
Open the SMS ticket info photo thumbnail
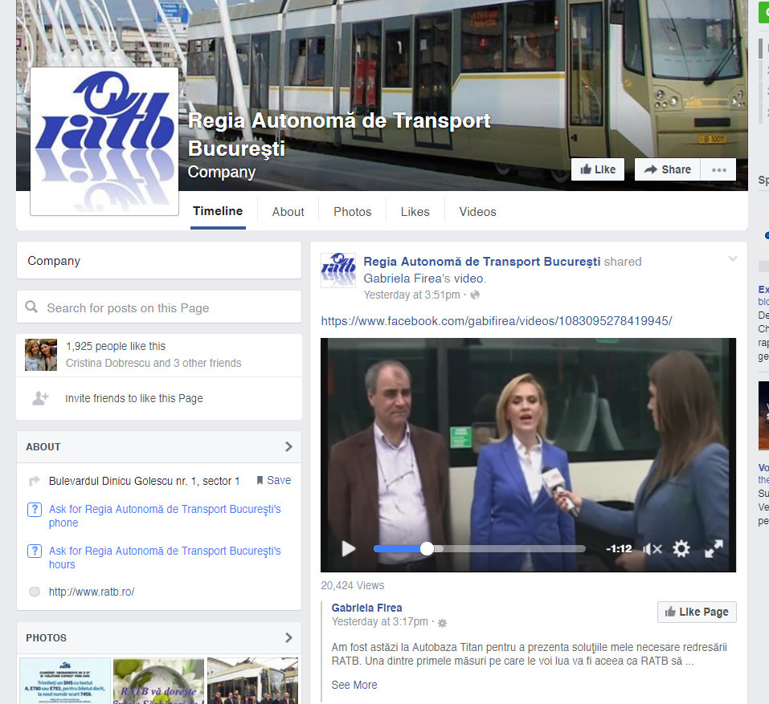pos(65,681)
